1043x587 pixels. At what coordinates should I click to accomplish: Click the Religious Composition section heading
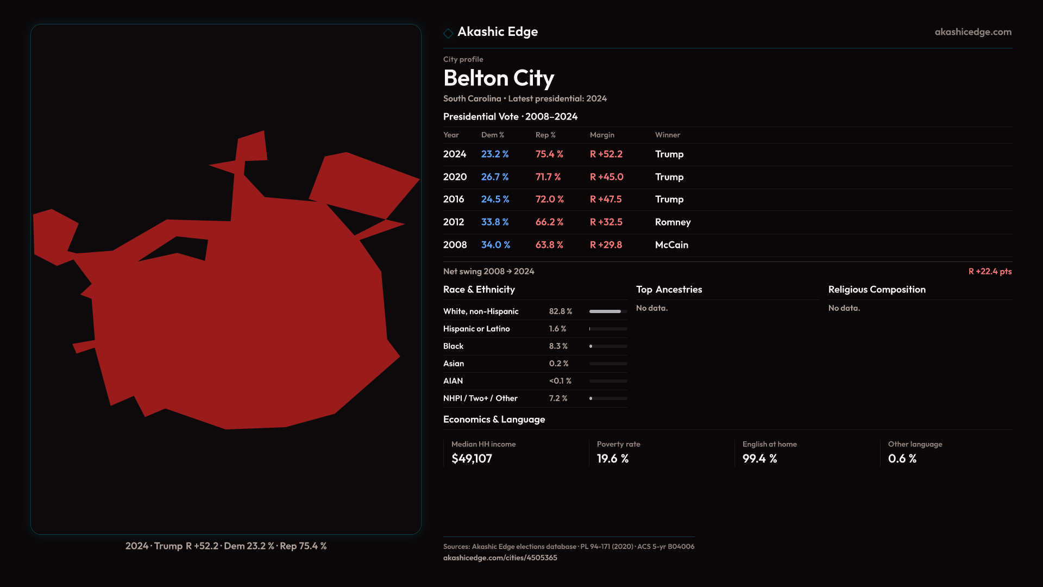(876, 290)
